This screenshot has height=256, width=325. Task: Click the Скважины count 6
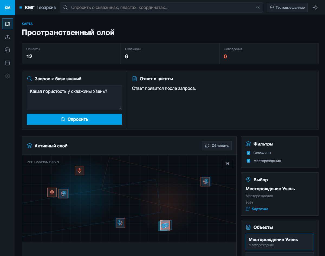[x=126, y=56]
